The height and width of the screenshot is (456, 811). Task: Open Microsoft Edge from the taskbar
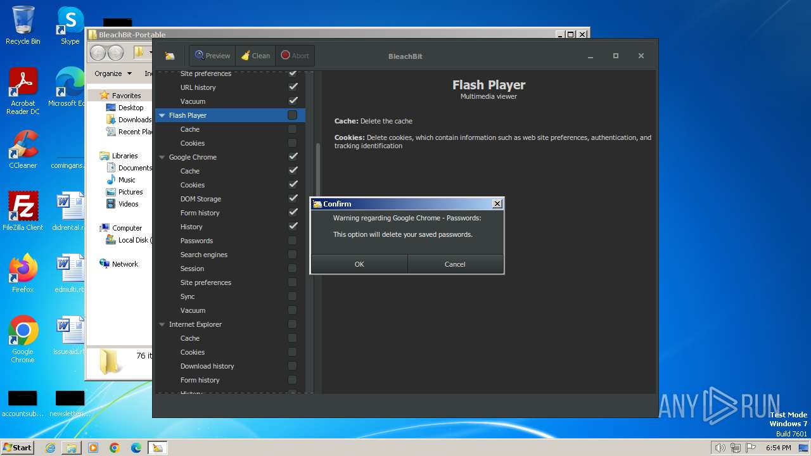tap(136, 448)
